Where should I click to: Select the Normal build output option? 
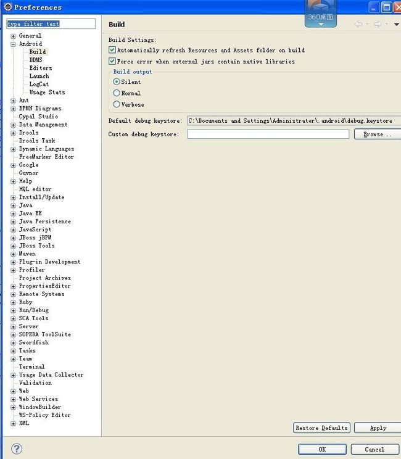pos(116,93)
